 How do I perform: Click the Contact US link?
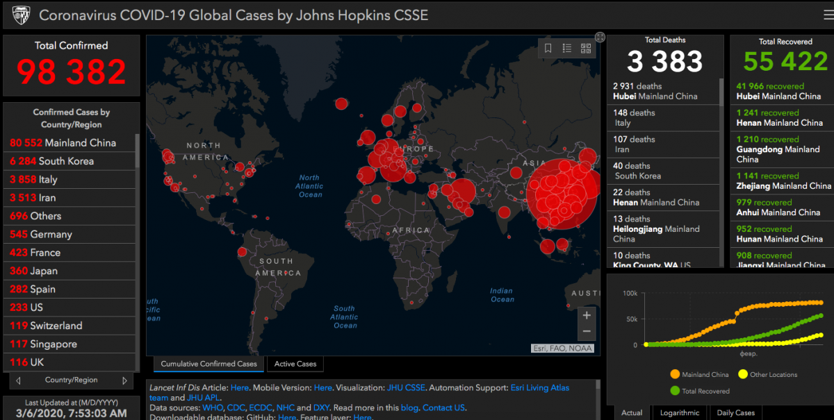(x=443, y=408)
